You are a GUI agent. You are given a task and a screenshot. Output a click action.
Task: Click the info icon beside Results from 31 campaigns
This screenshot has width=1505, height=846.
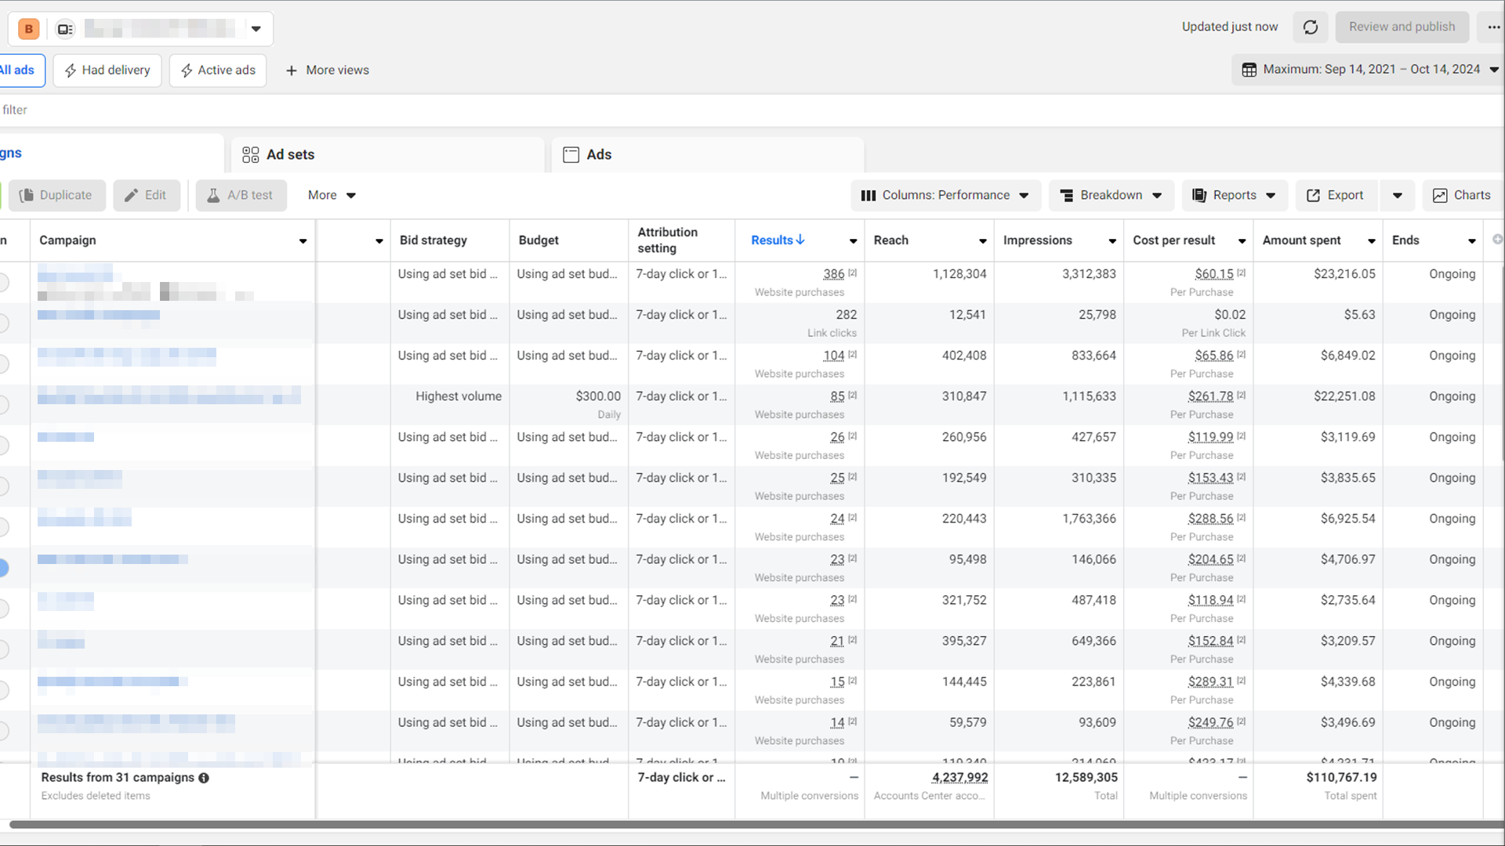(204, 778)
